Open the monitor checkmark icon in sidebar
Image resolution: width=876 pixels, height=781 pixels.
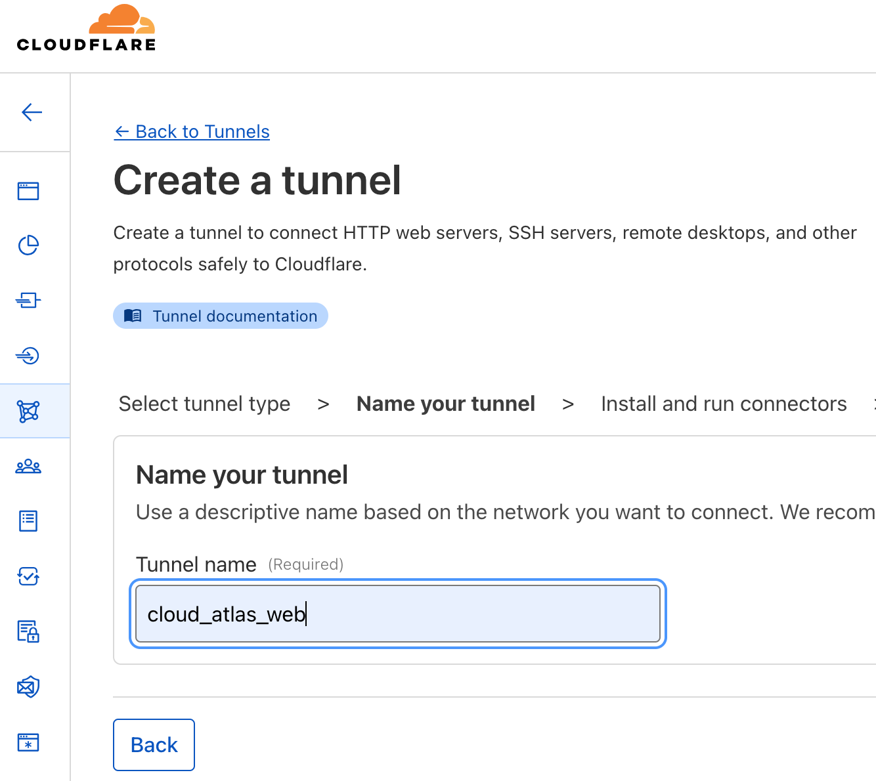coord(28,576)
